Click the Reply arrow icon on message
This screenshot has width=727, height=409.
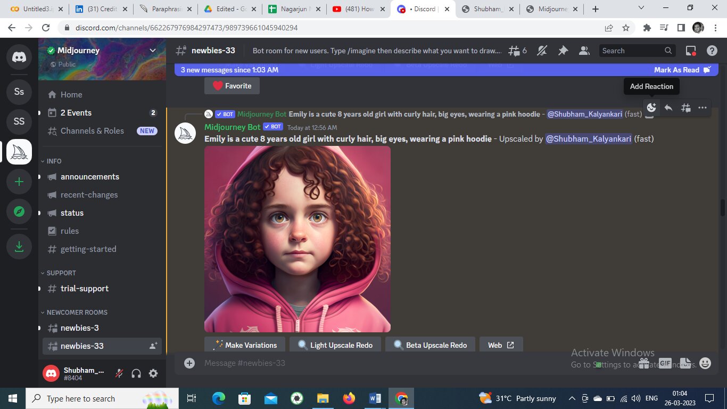(x=668, y=108)
